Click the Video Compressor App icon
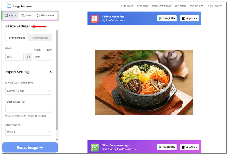The height and width of the screenshot is (155, 228). click(95, 147)
